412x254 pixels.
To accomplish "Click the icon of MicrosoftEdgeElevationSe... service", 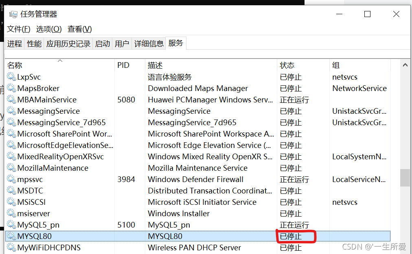I will coord(11,145).
